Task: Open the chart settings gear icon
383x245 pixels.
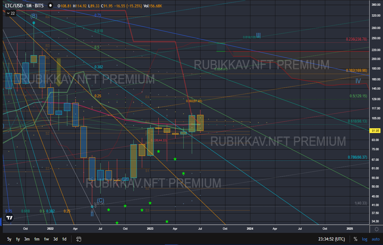Action: (377, 229)
